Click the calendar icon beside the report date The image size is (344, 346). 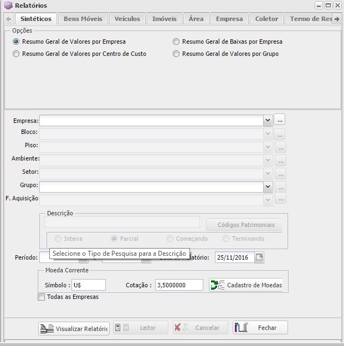click(259, 257)
